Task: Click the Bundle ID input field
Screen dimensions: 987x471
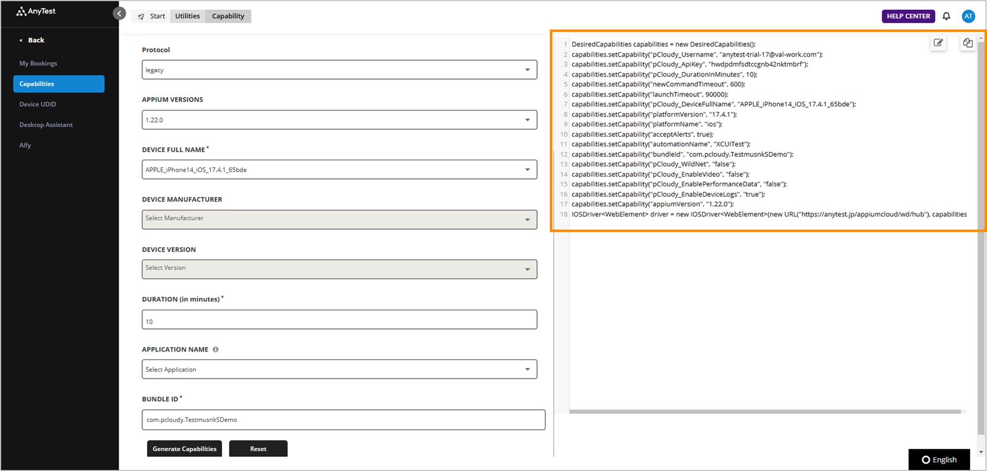Action: click(x=343, y=420)
